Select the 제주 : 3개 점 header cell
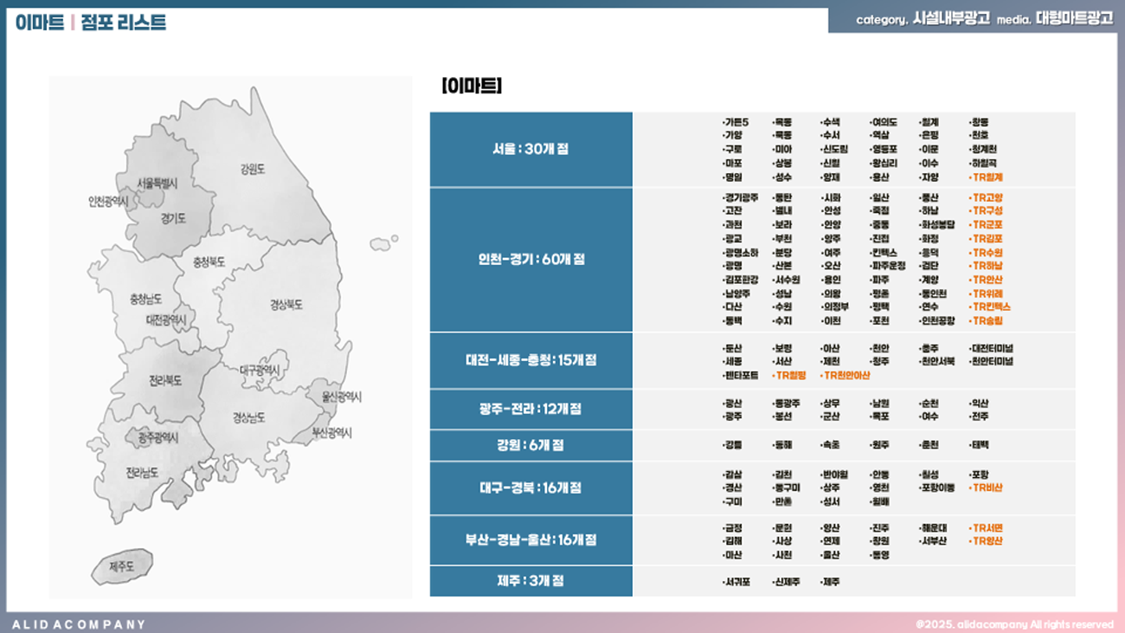 [530, 580]
